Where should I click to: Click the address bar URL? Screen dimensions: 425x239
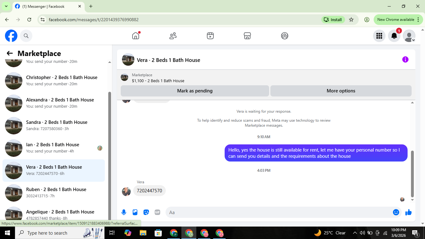coord(94,20)
